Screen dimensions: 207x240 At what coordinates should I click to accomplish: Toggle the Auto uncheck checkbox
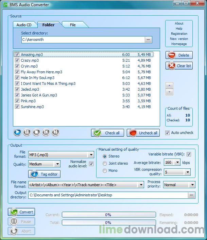167,133
